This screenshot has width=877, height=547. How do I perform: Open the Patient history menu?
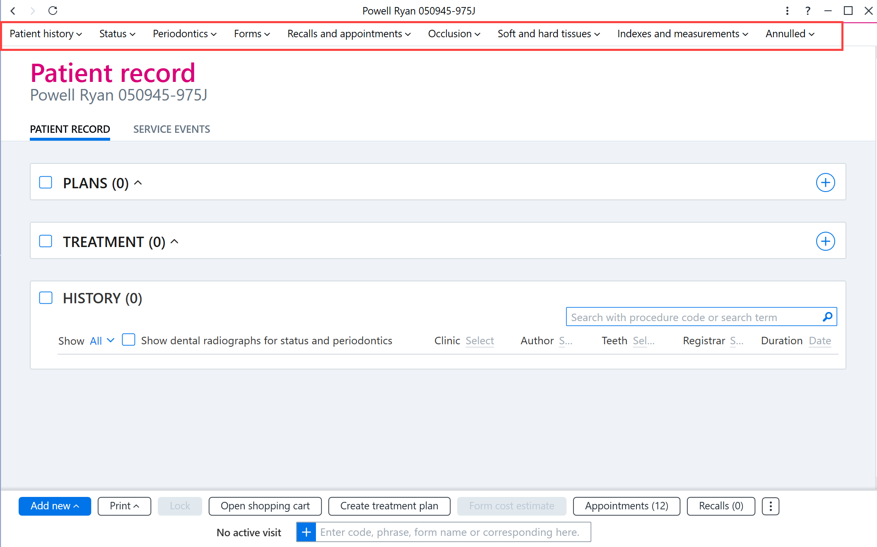tap(46, 34)
